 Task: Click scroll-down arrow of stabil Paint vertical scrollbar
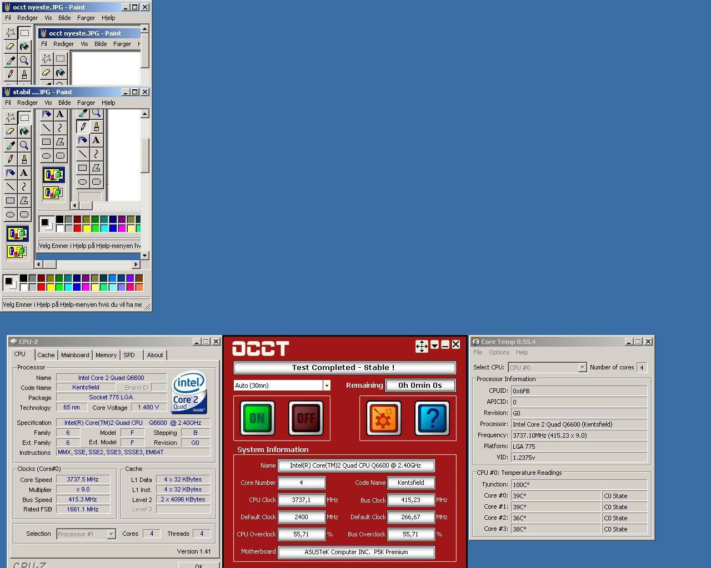click(x=145, y=256)
